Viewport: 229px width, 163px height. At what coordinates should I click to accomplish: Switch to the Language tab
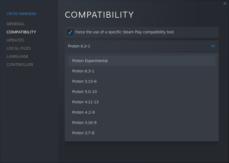point(17,56)
